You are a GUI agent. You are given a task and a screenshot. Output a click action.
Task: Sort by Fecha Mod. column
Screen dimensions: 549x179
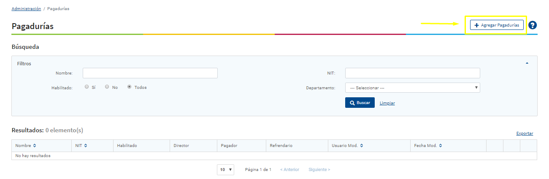pyautogui.click(x=427, y=146)
